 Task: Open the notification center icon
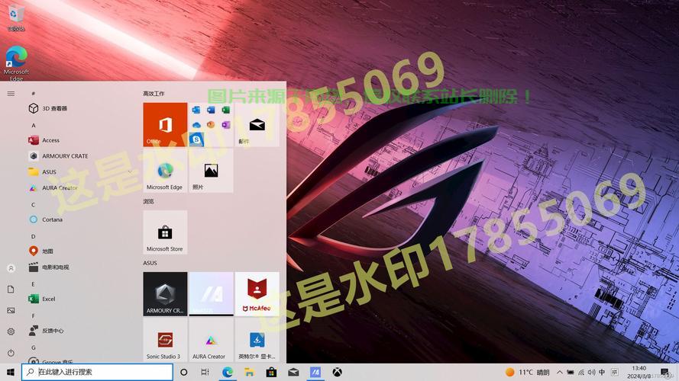(664, 372)
